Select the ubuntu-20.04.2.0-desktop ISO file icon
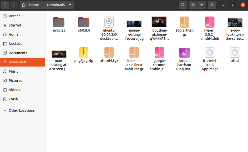The image size is (248, 152). (109, 22)
